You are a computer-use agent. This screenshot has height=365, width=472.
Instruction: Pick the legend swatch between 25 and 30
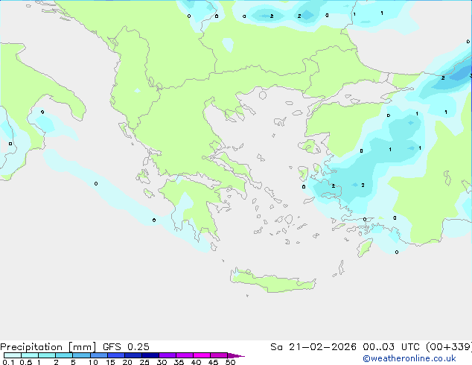[150, 355]
